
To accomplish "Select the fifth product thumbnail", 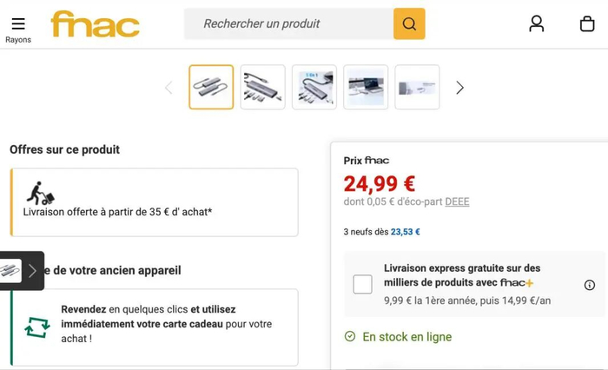I will [x=417, y=87].
